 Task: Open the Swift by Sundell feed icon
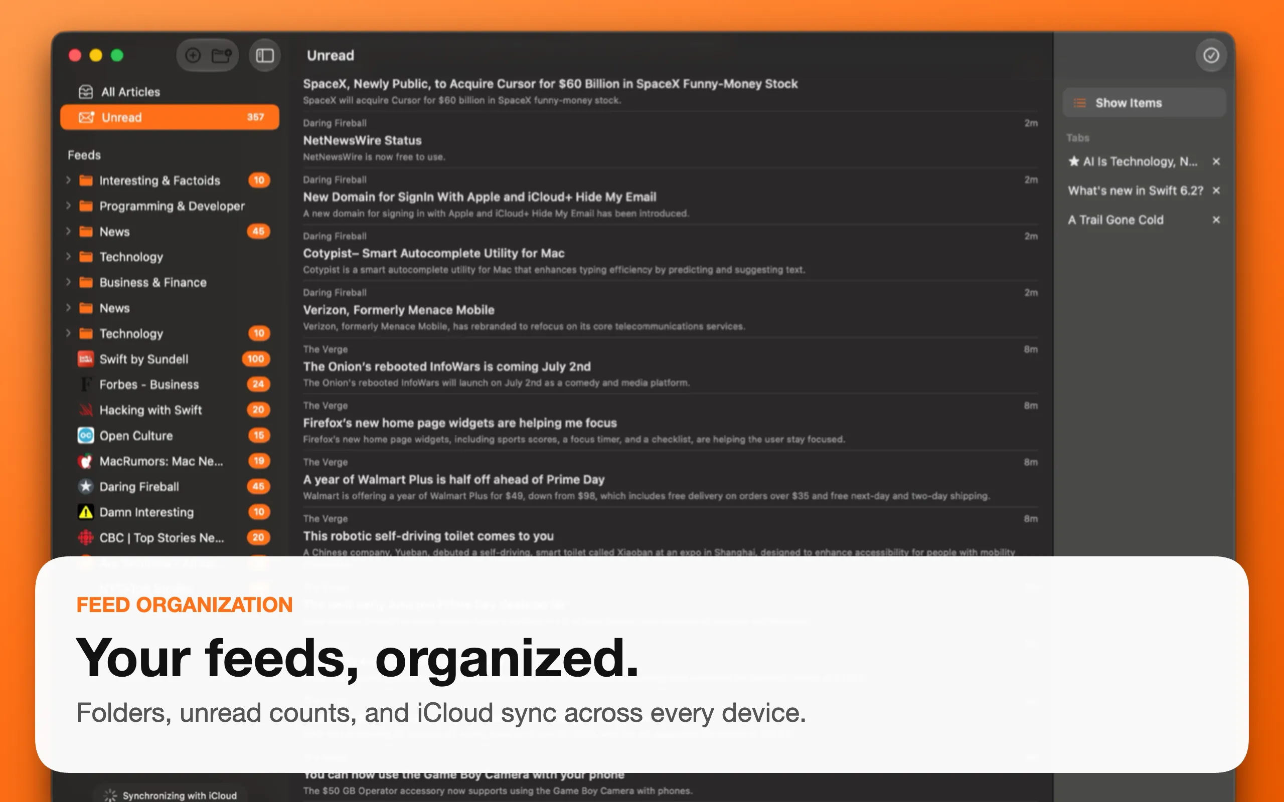click(85, 359)
